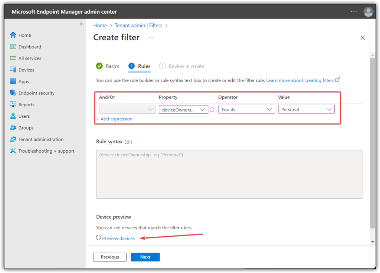
Task: Click the Devices monitor icon
Action: click(x=13, y=70)
